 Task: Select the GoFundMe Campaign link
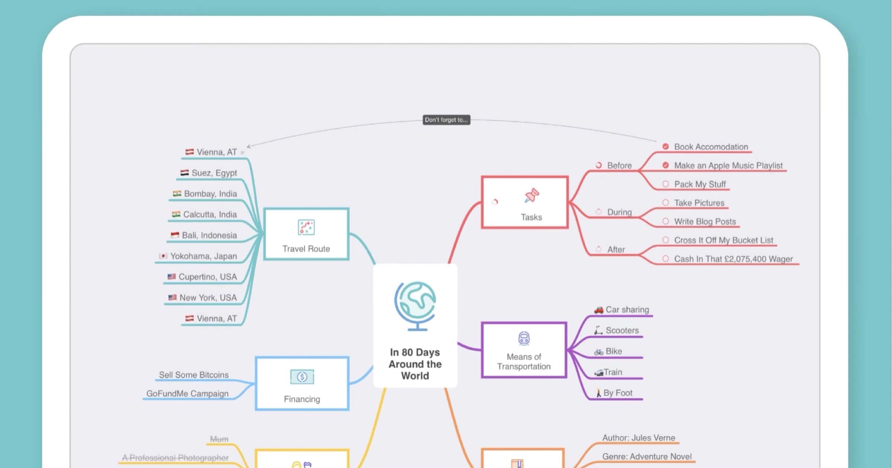pyautogui.click(x=187, y=394)
